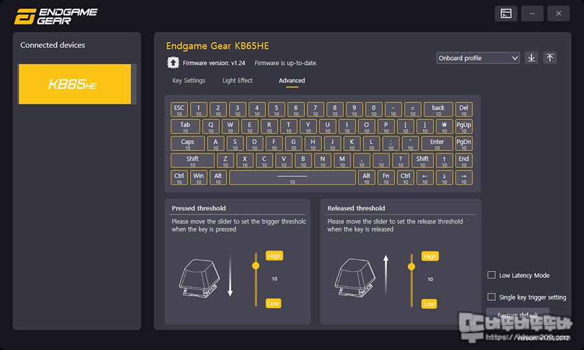Viewport: 584px width, 350px height.
Task: Select the Fn key on keyboard layout
Action: click(386, 178)
